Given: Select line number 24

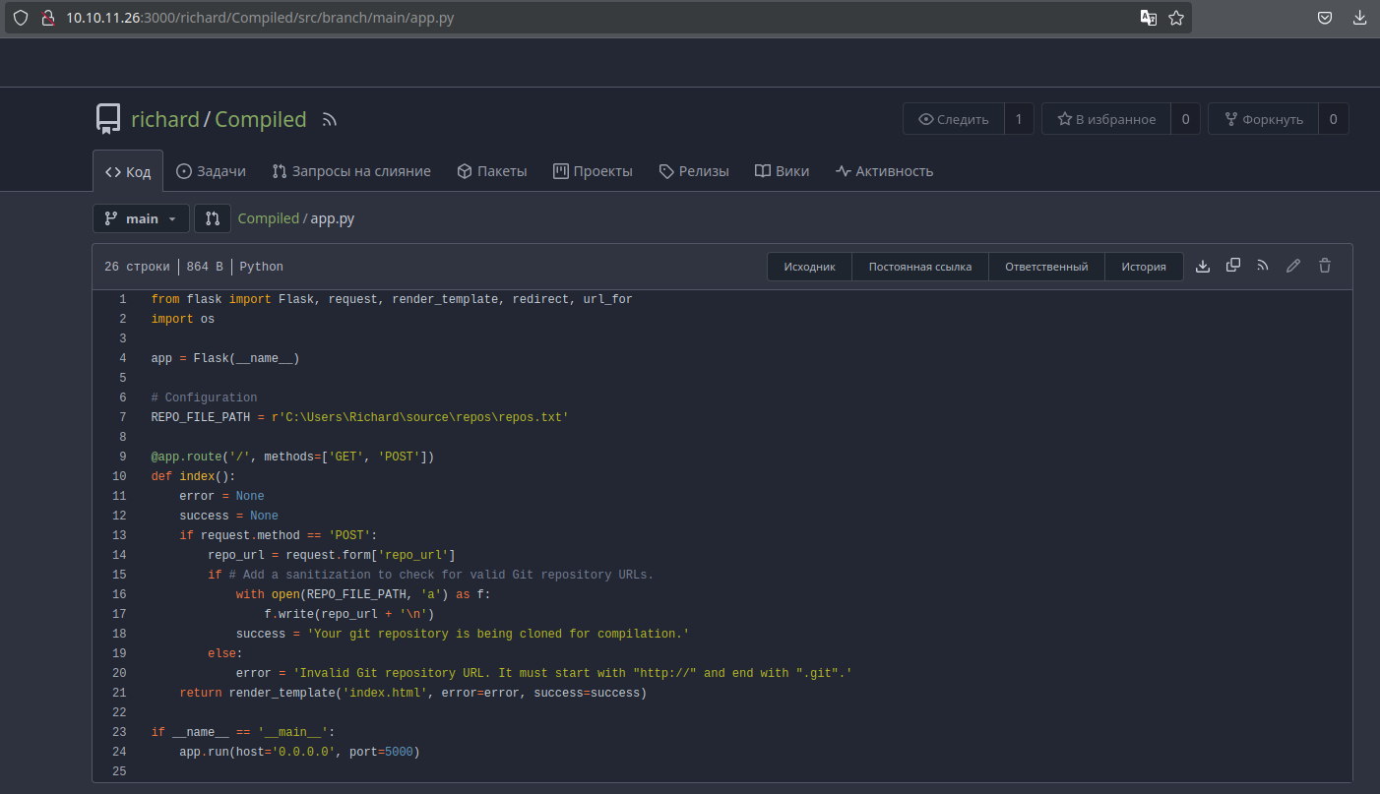Looking at the screenshot, I should [119, 752].
